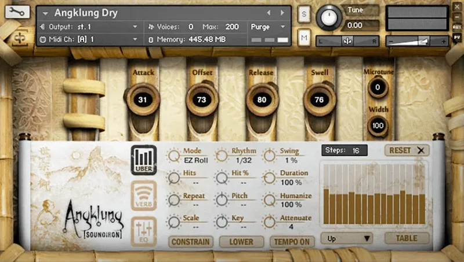Adjust the L/R pan slider
The width and height of the screenshot is (464, 262).
pyautogui.click(x=347, y=41)
